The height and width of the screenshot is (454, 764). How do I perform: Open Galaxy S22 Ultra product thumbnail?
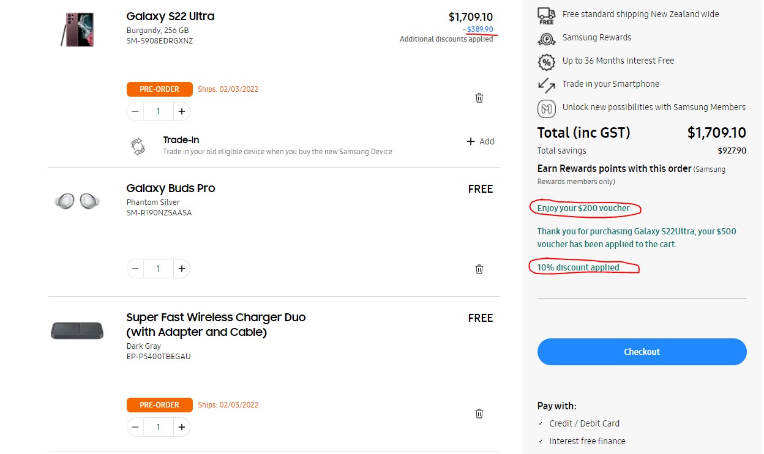coord(78,29)
